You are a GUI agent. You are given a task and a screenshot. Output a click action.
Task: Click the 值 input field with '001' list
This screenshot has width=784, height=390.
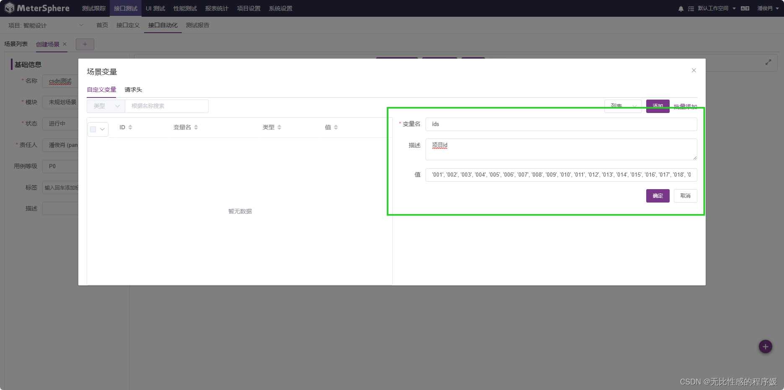(x=561, y=175)
